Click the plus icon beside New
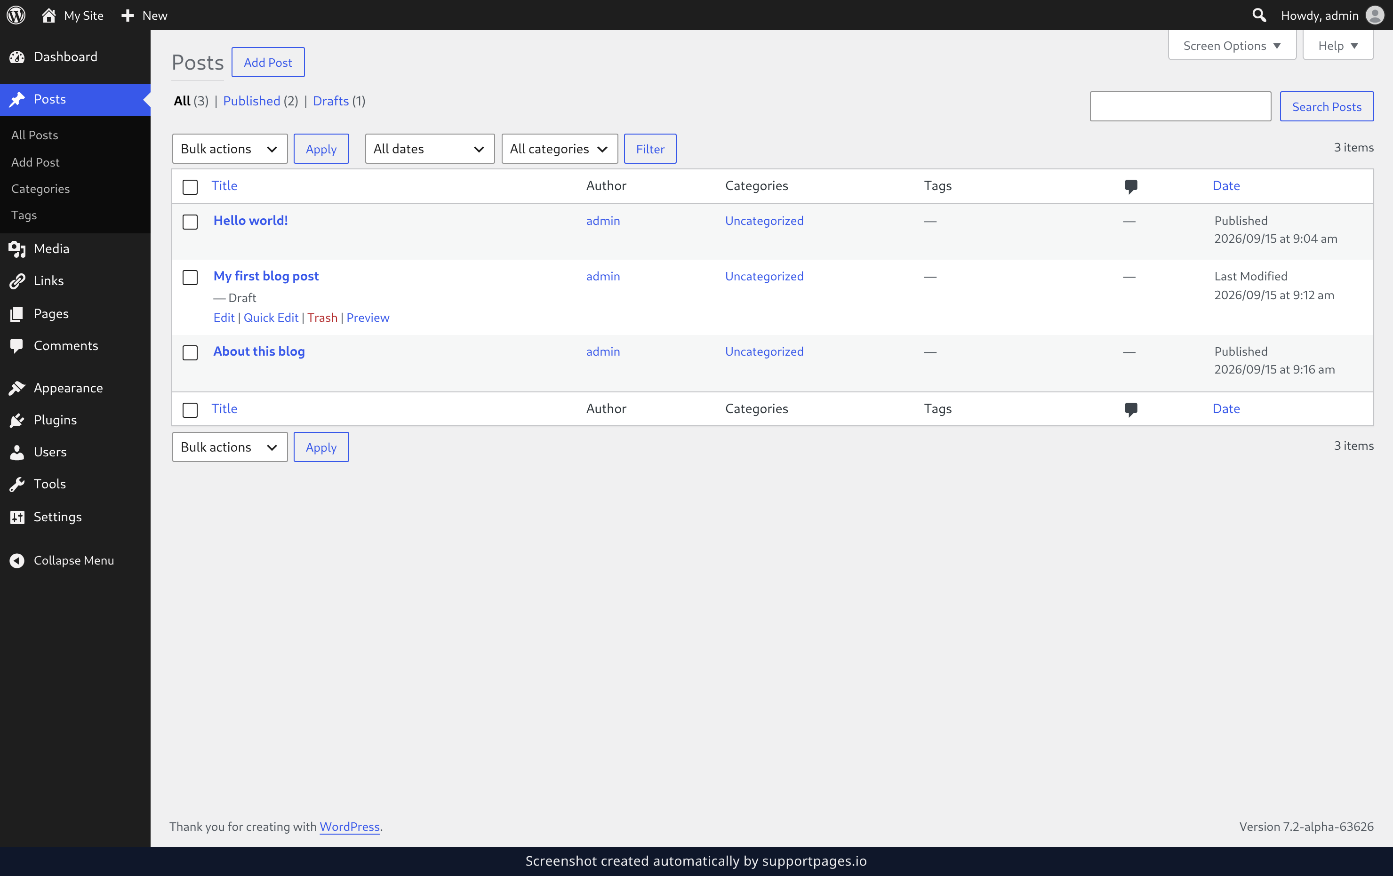This screenshot has width=1393, height=876. pos(127,16)
